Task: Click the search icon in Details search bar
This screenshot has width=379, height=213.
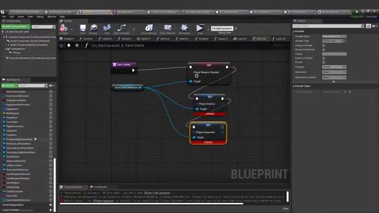Action: click(x=362, y=26)
